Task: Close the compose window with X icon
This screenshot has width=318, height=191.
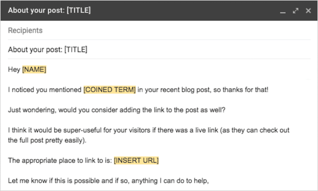Action: click(x=308, y=10)
